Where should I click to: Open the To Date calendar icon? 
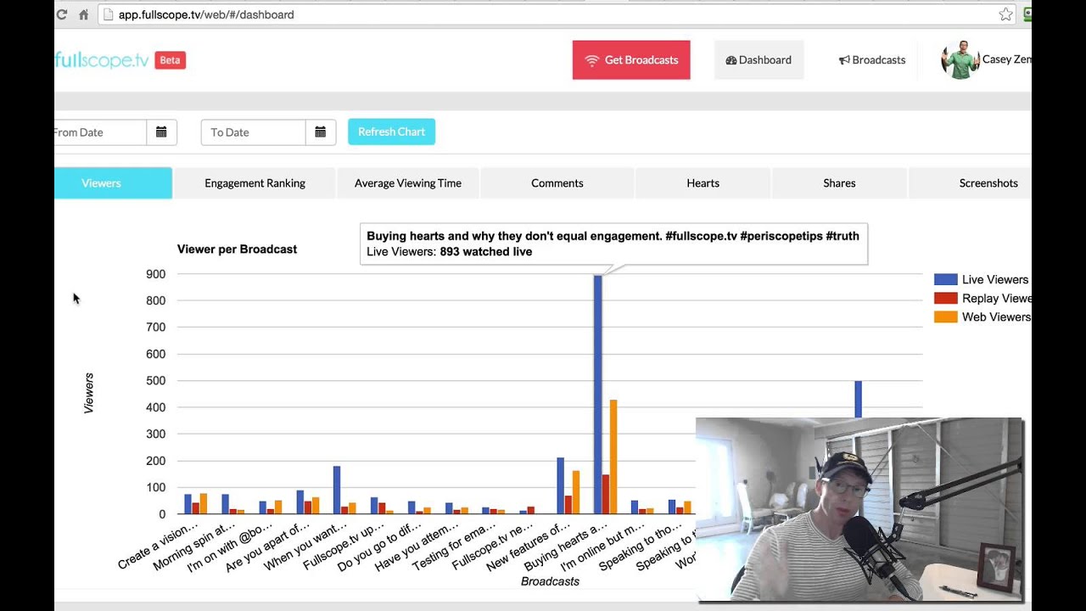(321, 132)
